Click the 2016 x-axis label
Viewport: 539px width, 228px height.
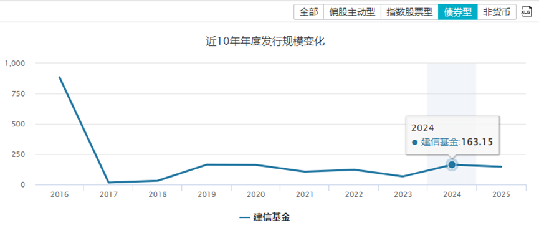click(59, 194)
